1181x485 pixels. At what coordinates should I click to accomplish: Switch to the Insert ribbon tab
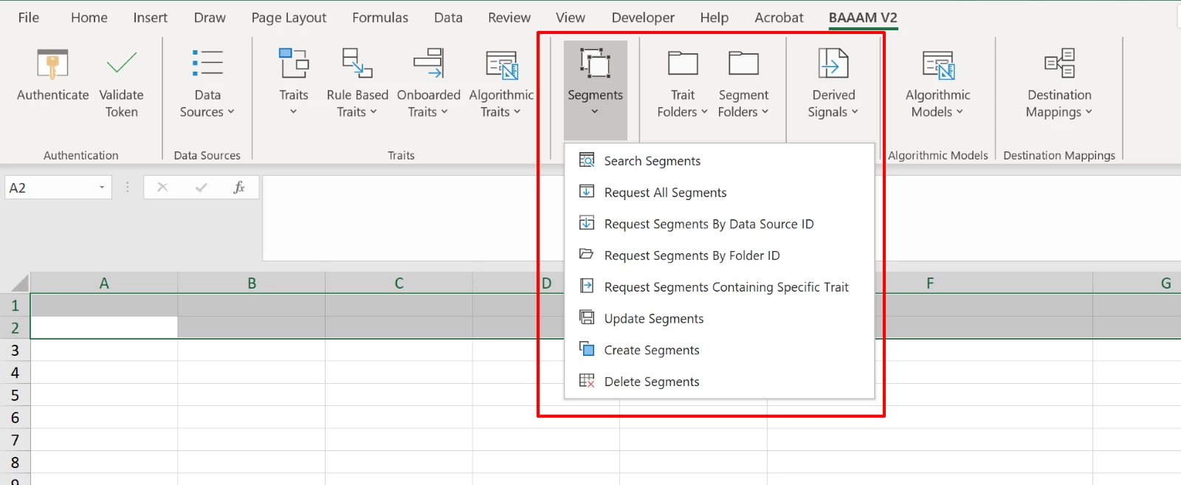tap(151, 17)
